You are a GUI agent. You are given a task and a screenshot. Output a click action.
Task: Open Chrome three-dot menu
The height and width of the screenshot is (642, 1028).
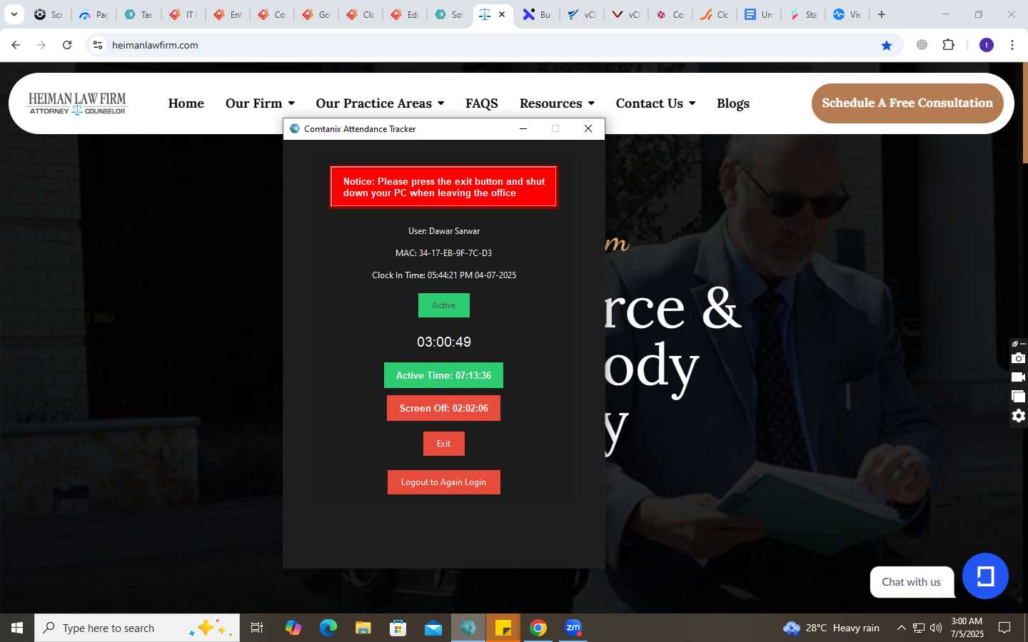coord(1012,45)
